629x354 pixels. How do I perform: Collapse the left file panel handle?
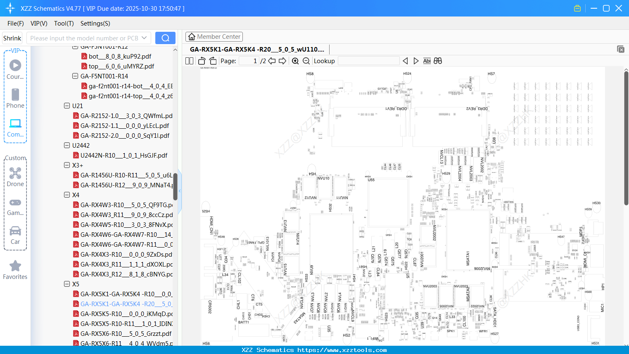tap(180, 191)
